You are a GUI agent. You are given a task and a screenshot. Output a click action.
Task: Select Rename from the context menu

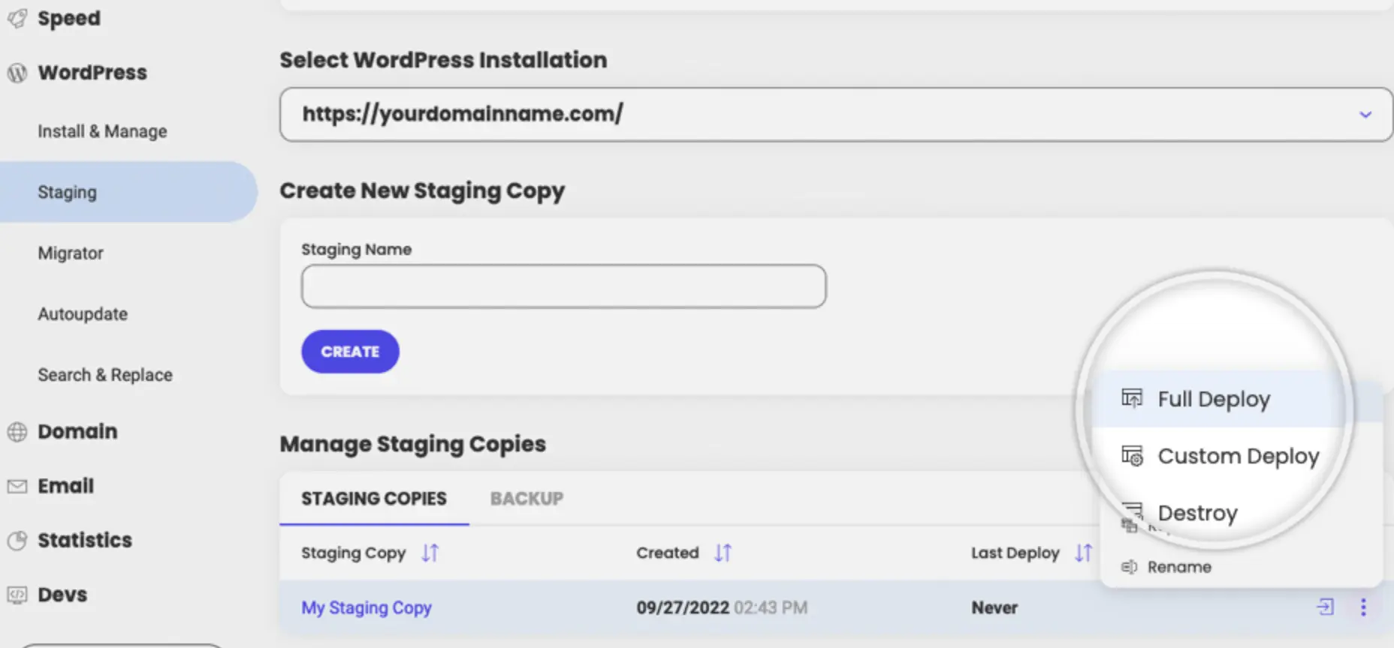(1178, 567)
